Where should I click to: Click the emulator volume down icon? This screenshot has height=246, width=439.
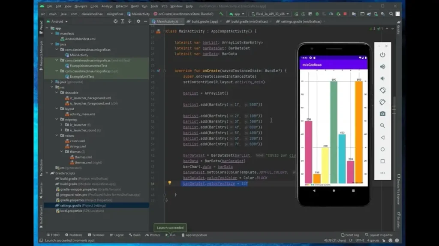382,79
